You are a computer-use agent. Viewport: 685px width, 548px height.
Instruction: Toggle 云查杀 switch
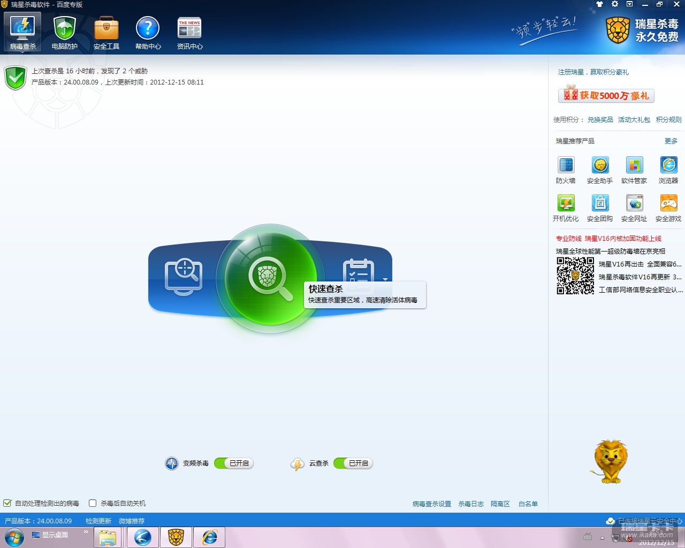[x=353, y=463]
